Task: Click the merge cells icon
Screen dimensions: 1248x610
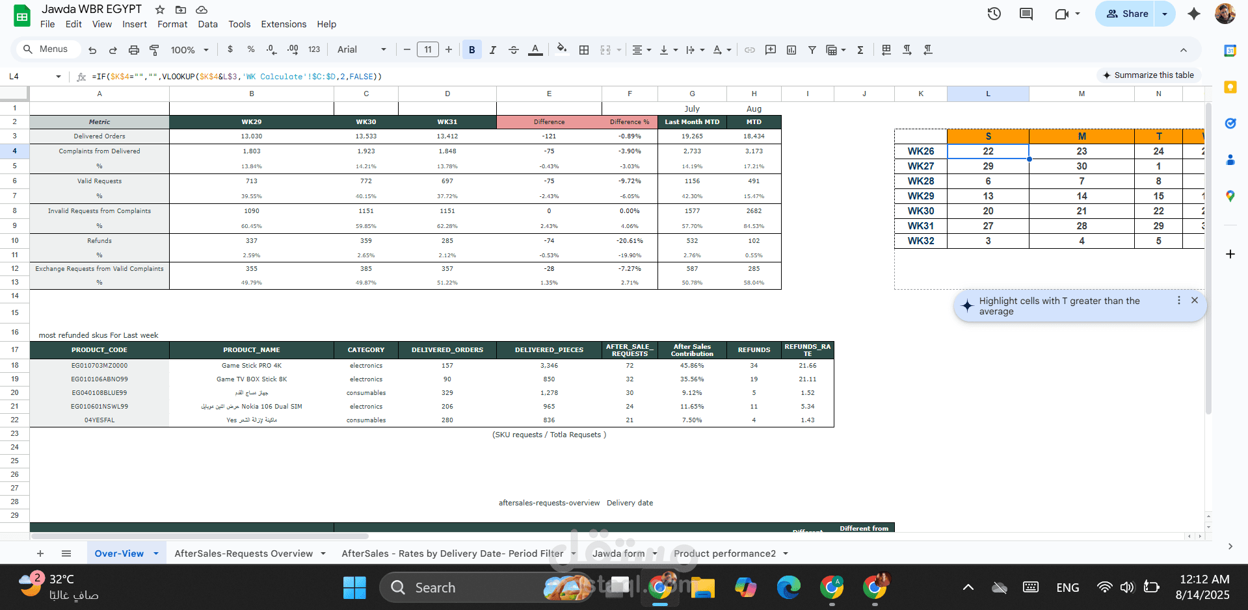Action: point(605,50)
